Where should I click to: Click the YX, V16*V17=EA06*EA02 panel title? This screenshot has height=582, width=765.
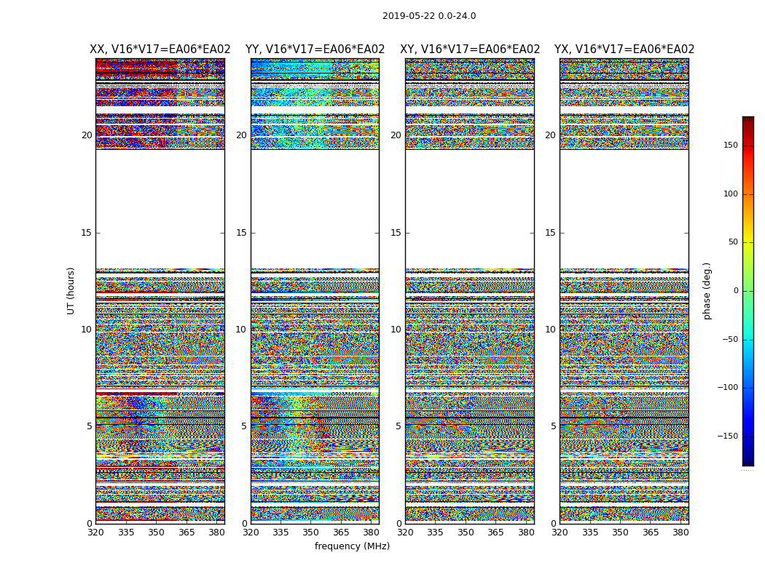pyautogui.click(x=624, y=49)
